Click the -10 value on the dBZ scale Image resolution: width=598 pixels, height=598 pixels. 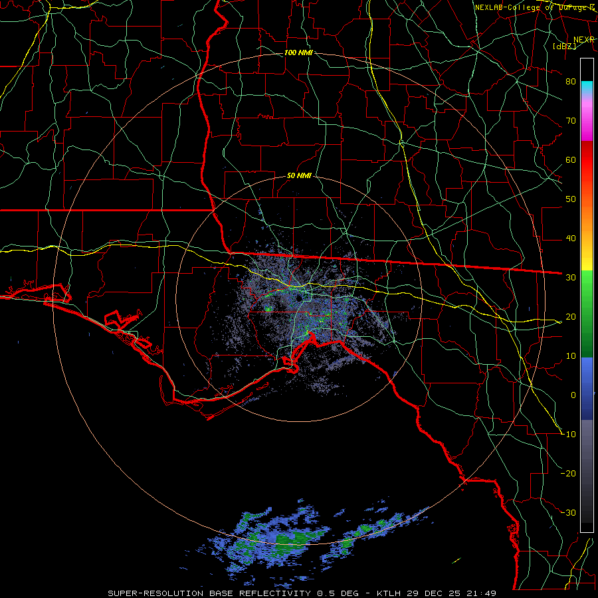569,434
